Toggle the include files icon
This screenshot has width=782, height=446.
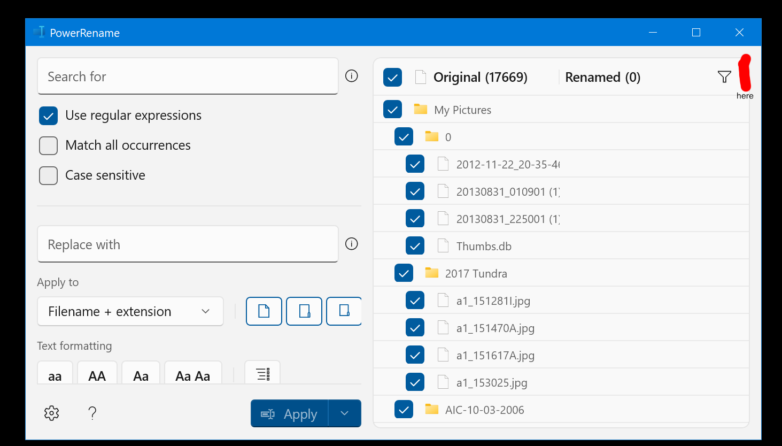tap(264, 311)
